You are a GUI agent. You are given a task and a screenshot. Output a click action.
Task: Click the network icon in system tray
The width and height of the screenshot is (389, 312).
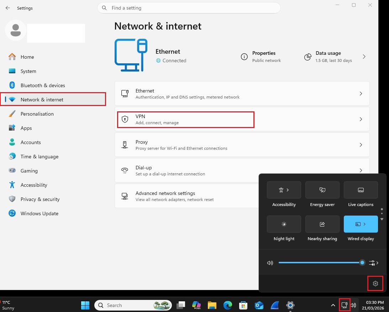[345, 305]
